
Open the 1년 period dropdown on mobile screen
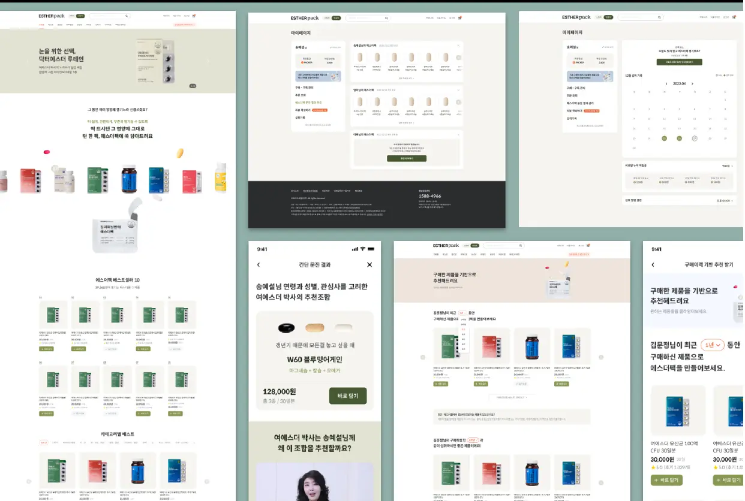coord(712,345)
